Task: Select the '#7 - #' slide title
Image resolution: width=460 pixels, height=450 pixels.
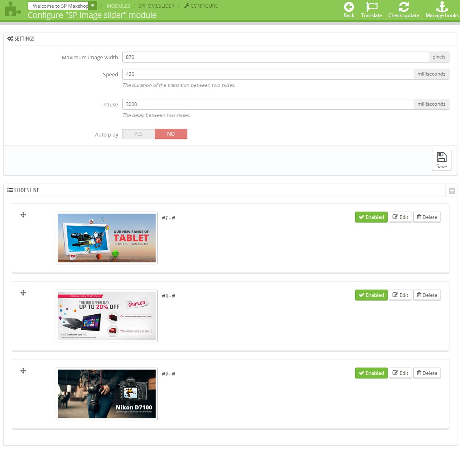Action: pos(168,218)
